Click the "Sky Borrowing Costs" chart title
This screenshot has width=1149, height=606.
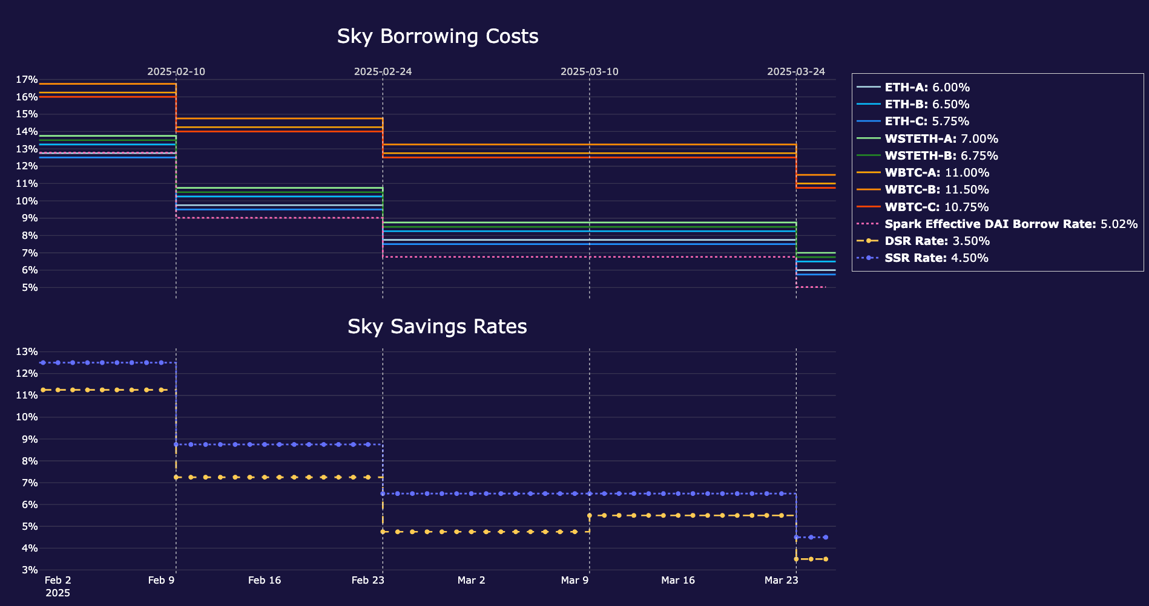pos(438,36)
